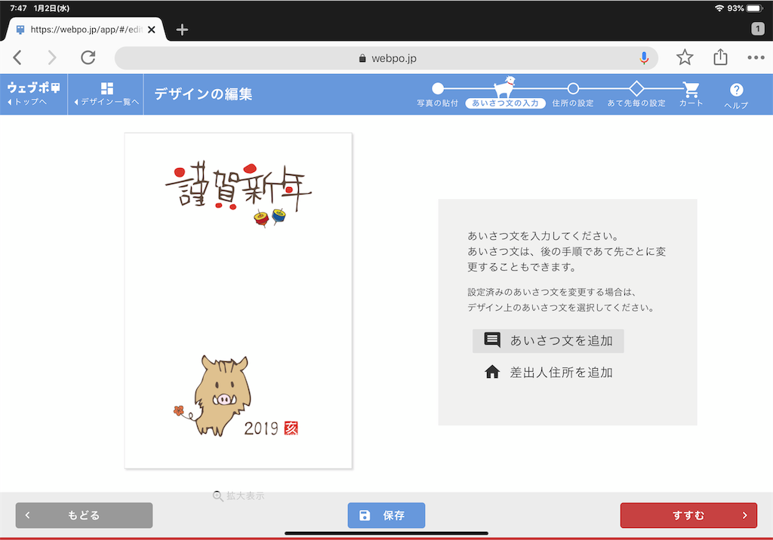The width and height of the screenshot is (773, 540).
Task: Reload the page
Action: (88, 57)
